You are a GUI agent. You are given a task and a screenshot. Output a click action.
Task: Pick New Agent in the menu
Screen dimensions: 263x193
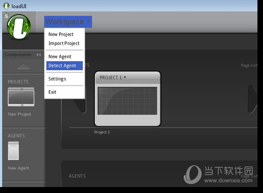(x=60, y=56)
